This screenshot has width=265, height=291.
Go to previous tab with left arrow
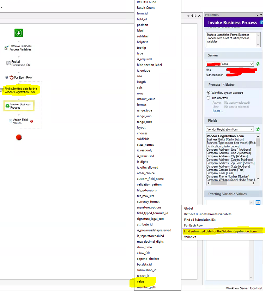192,16
